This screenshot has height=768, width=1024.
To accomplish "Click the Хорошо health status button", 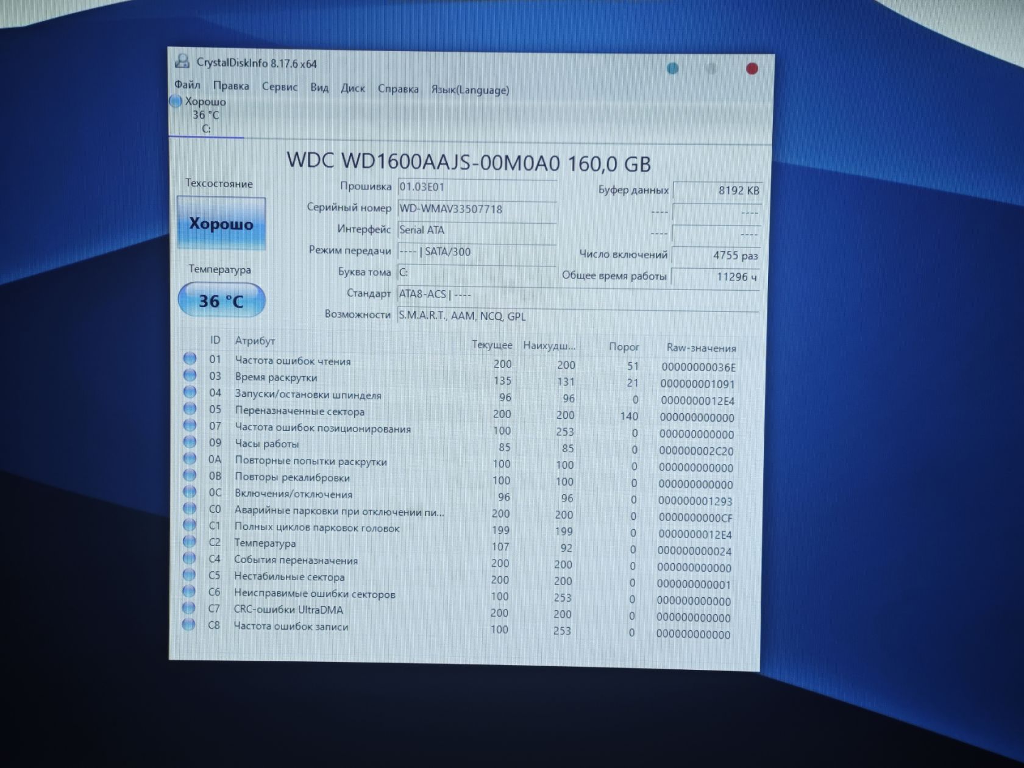I will (x=221, y=223).
